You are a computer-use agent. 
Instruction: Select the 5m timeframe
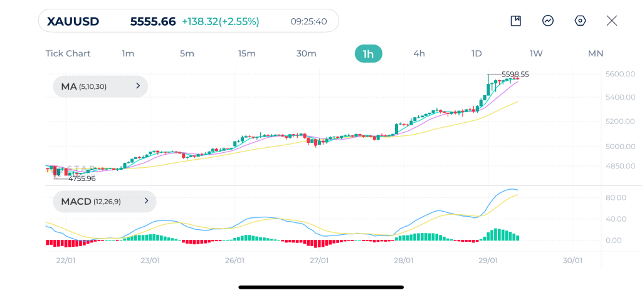[187, 54]
